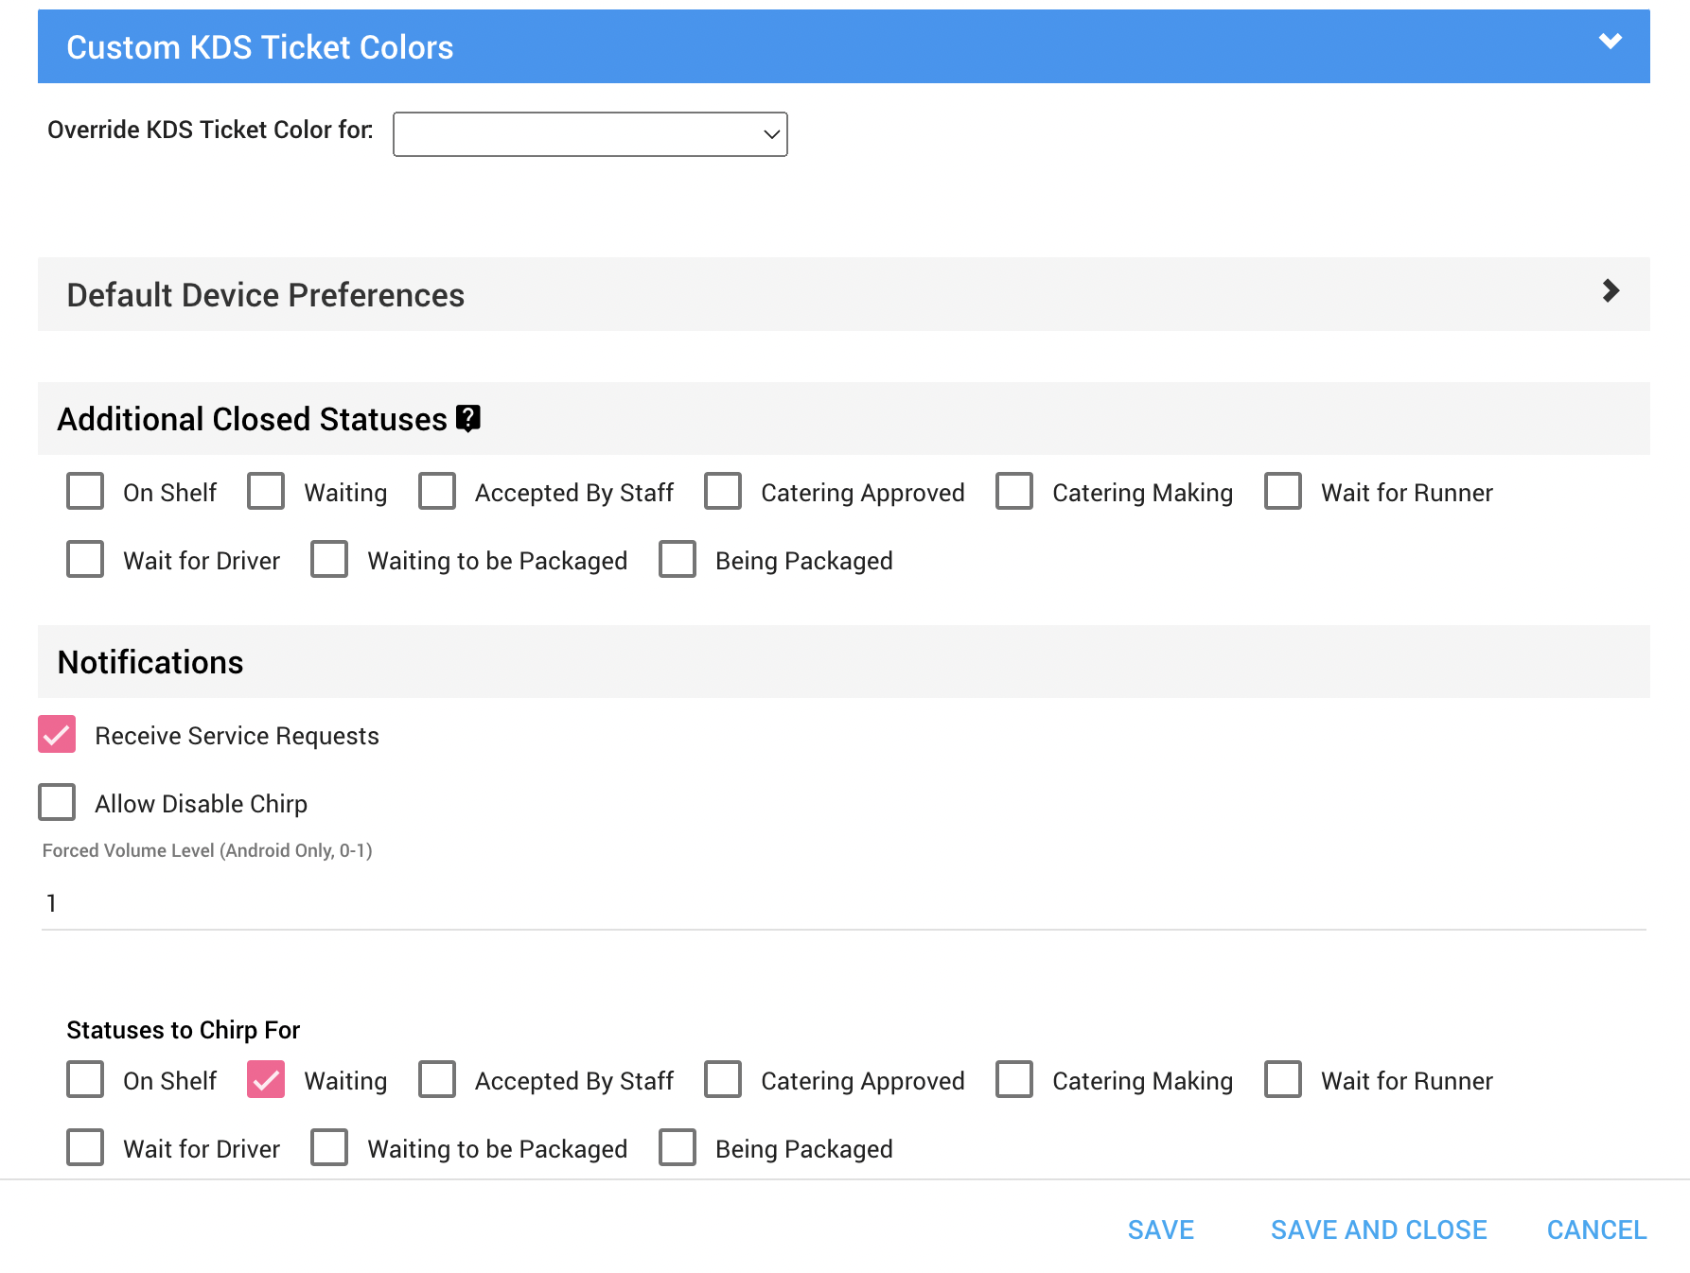Click the Forced Volume Level input field
This screenshot has width=1690, height=1273.
click(842, 903)
